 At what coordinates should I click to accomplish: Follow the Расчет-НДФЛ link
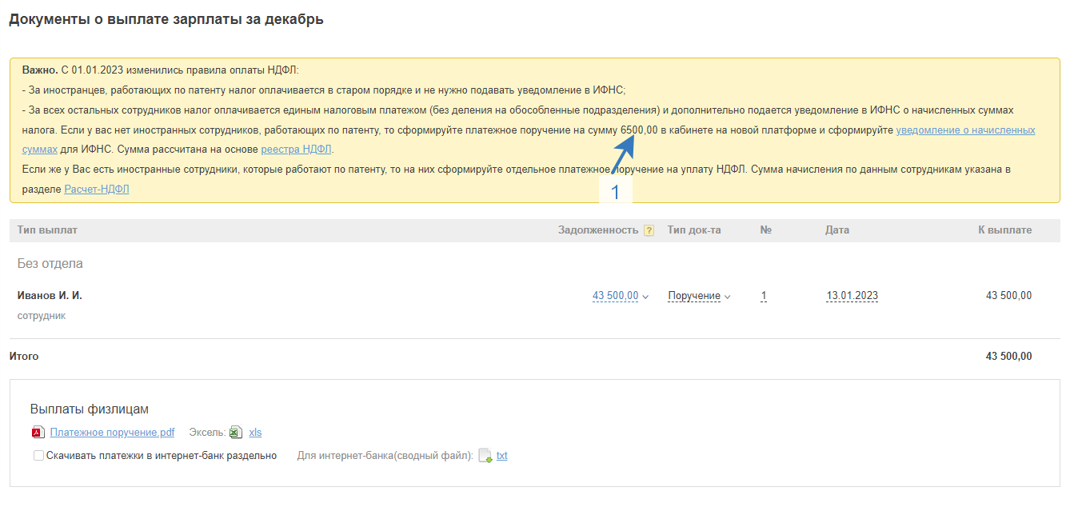(x=96, y=190)
